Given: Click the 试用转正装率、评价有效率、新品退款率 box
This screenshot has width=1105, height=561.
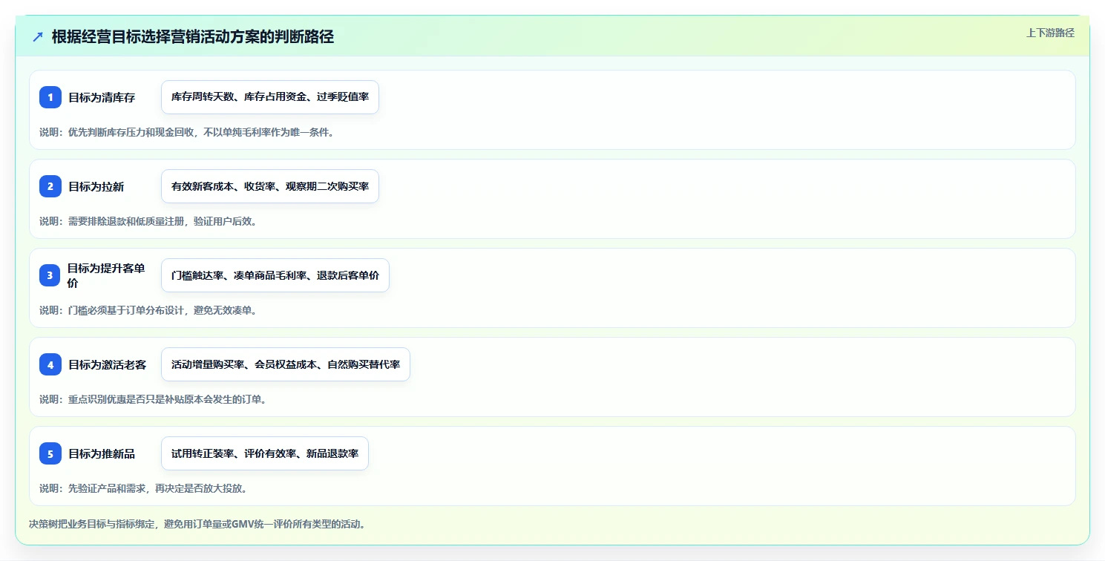Looking at the screenshot, I should 265,453.
